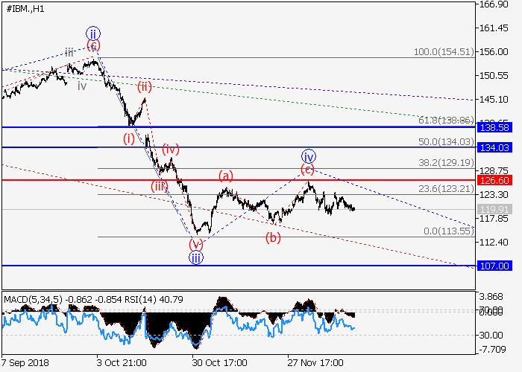Viewport: 522px width, 372px height.
Task: Click the 23.6(123.21) Fibonacci level label
Action: [x=447, y=189]
